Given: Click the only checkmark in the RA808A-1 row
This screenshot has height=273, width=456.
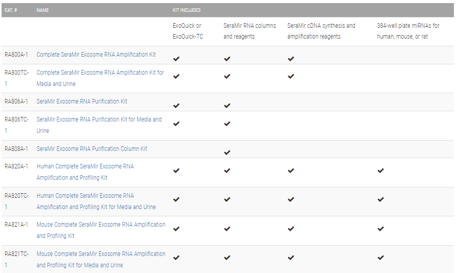Looking at the screenshot, I should [x=227, y=152].
